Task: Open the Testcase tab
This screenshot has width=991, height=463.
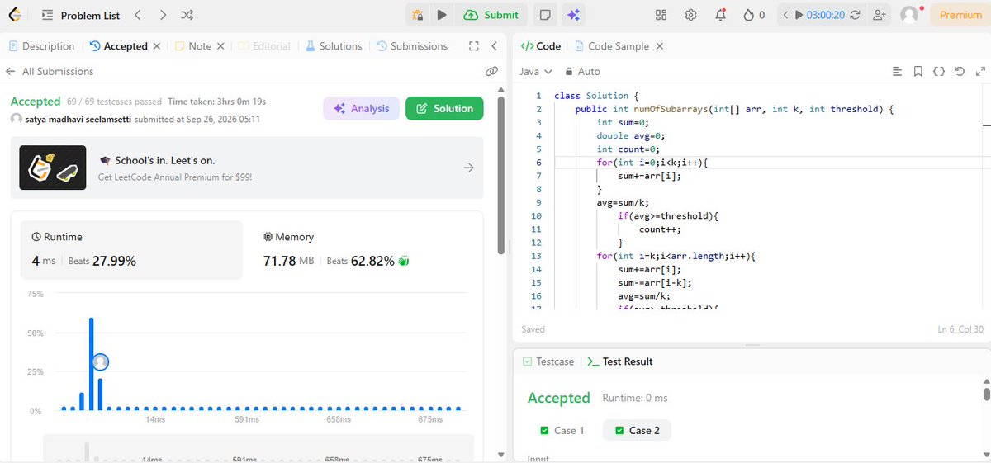Action: [548, 361]
